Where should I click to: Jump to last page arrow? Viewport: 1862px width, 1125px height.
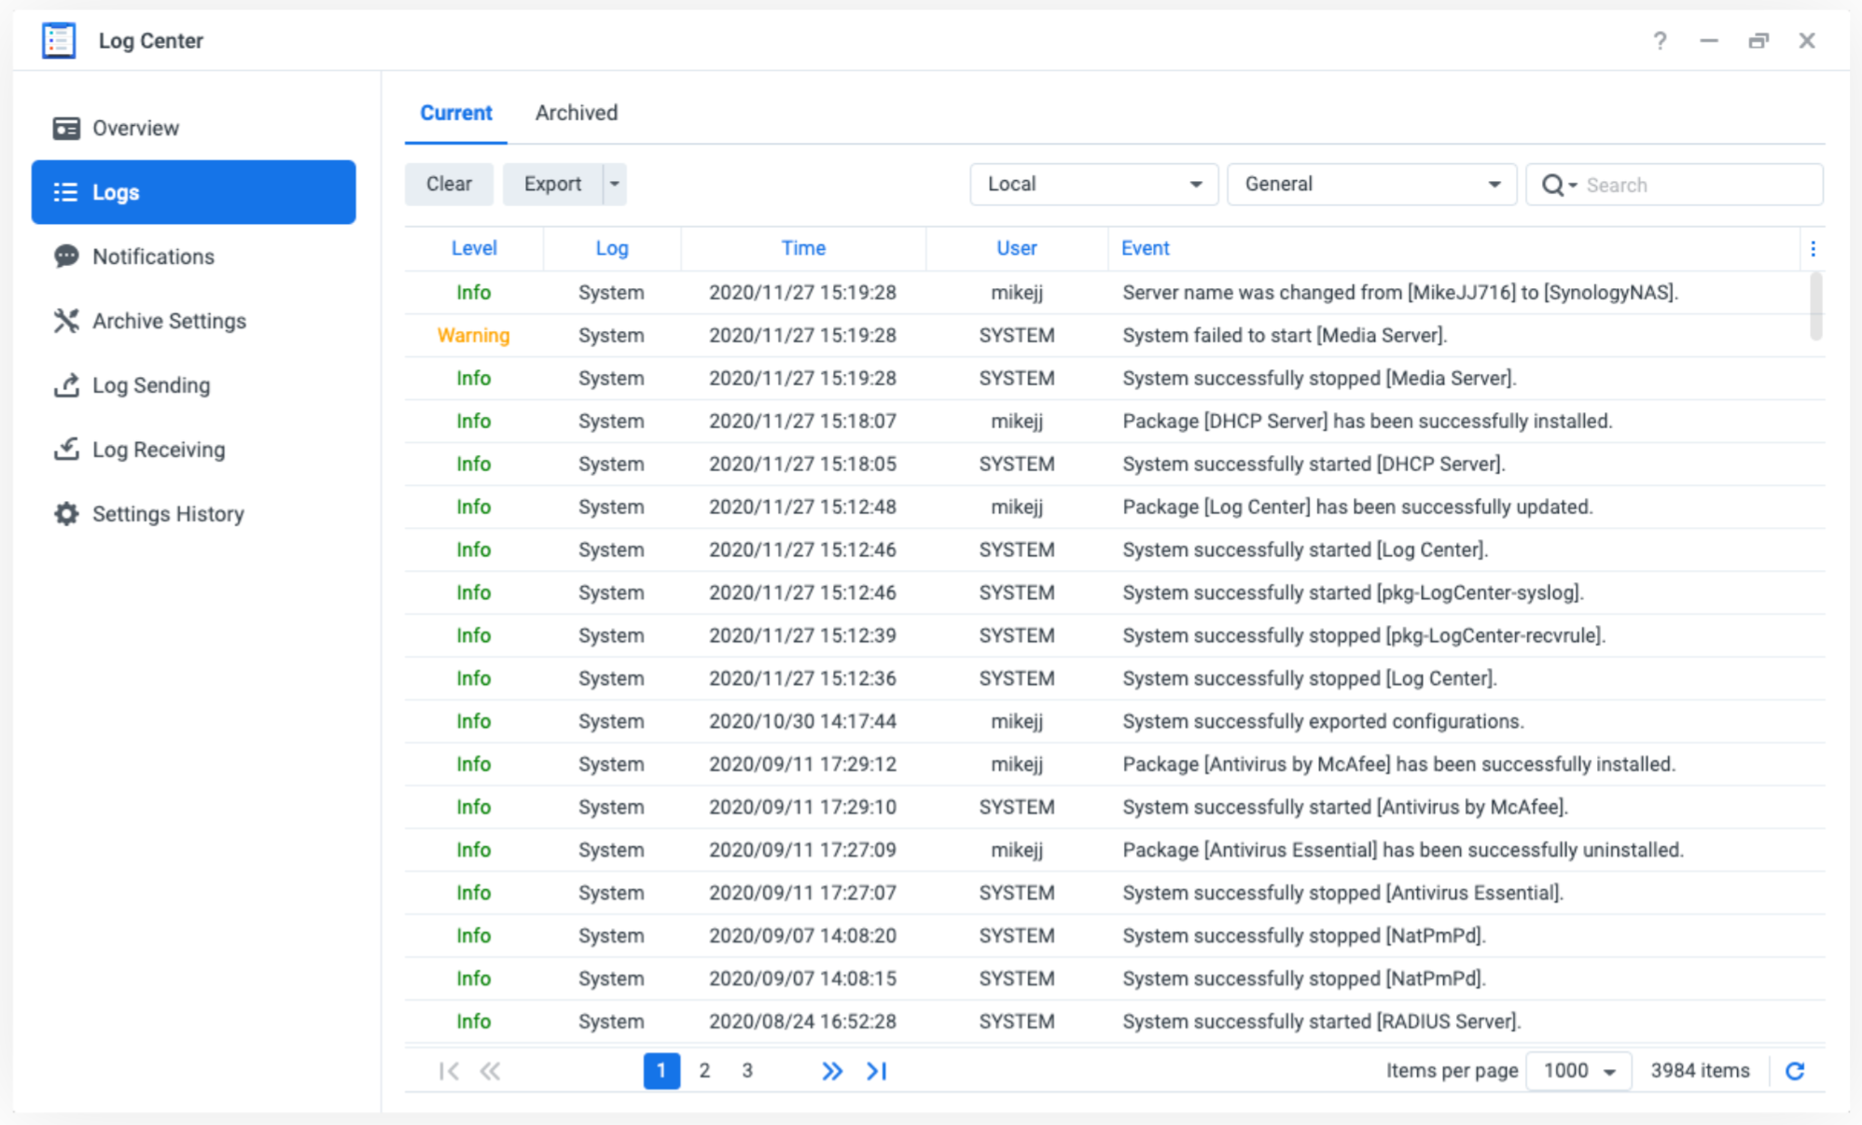coord(876,1071)
